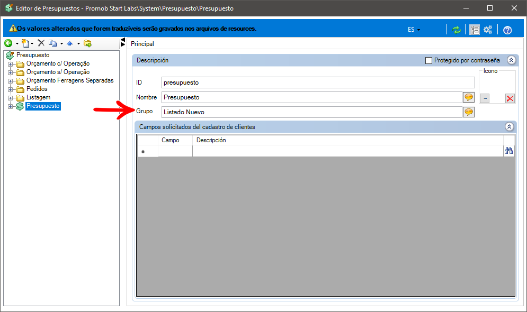
Task: Click the delete X icon in tree toolbar
Action: (x=41, y=43)
